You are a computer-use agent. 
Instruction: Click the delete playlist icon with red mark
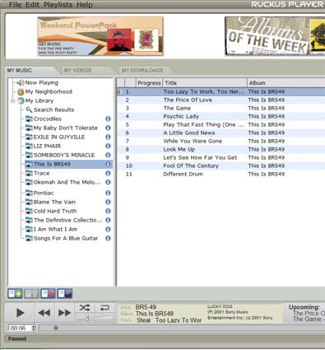pos(48,294)
